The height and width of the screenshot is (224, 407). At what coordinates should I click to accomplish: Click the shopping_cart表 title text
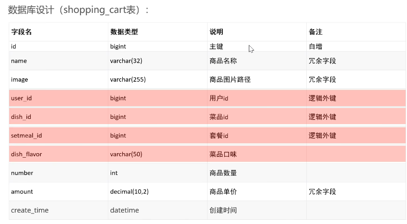pyautogui.click(x=79, y=10)
